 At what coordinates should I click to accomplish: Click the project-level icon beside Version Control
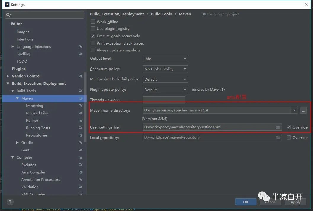click(80, 76)
